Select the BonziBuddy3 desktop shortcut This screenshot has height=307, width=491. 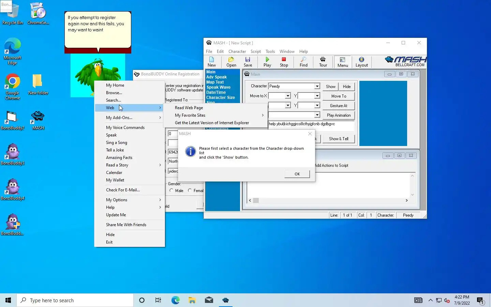click(x=13, y=154)
